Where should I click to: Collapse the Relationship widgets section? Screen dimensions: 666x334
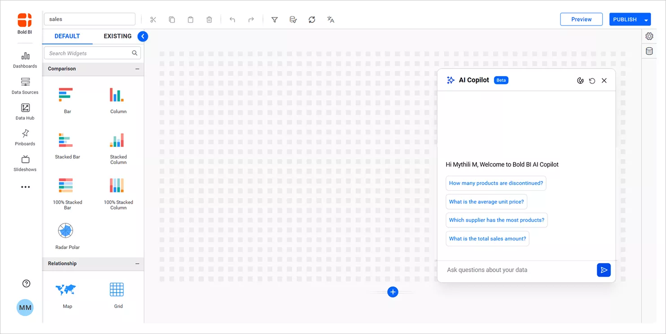pyautogui.click(x=137, y=263)
